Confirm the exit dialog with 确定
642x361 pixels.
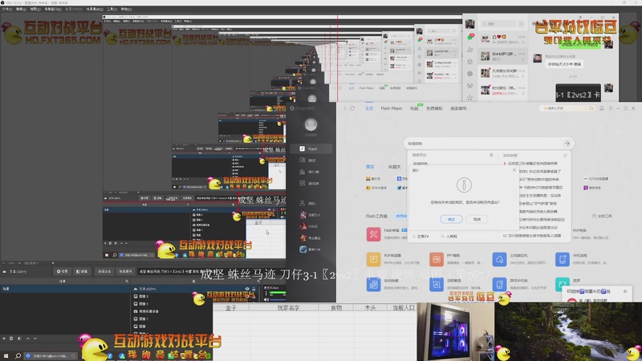tap(451, 219)
